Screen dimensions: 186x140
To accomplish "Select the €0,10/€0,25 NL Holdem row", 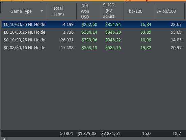I will click(x=94, y=25).
